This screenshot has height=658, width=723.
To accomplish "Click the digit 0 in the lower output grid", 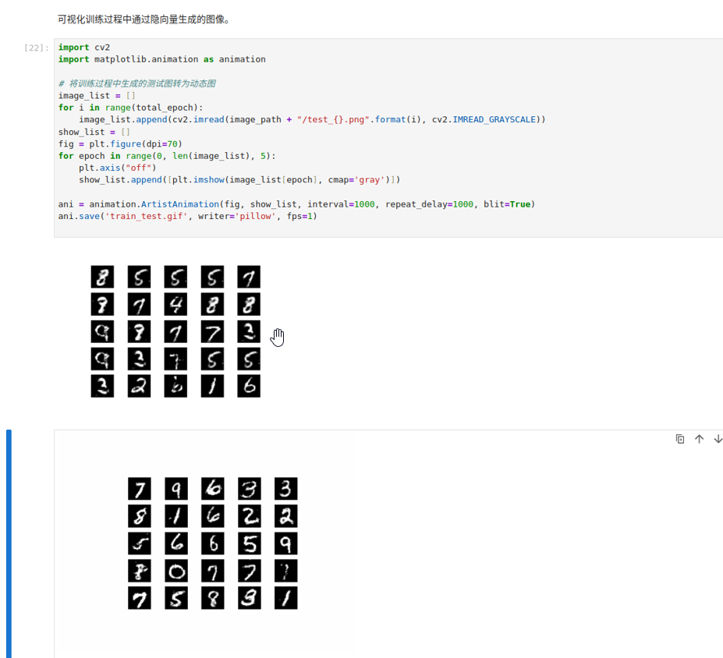I will [176, 571].
